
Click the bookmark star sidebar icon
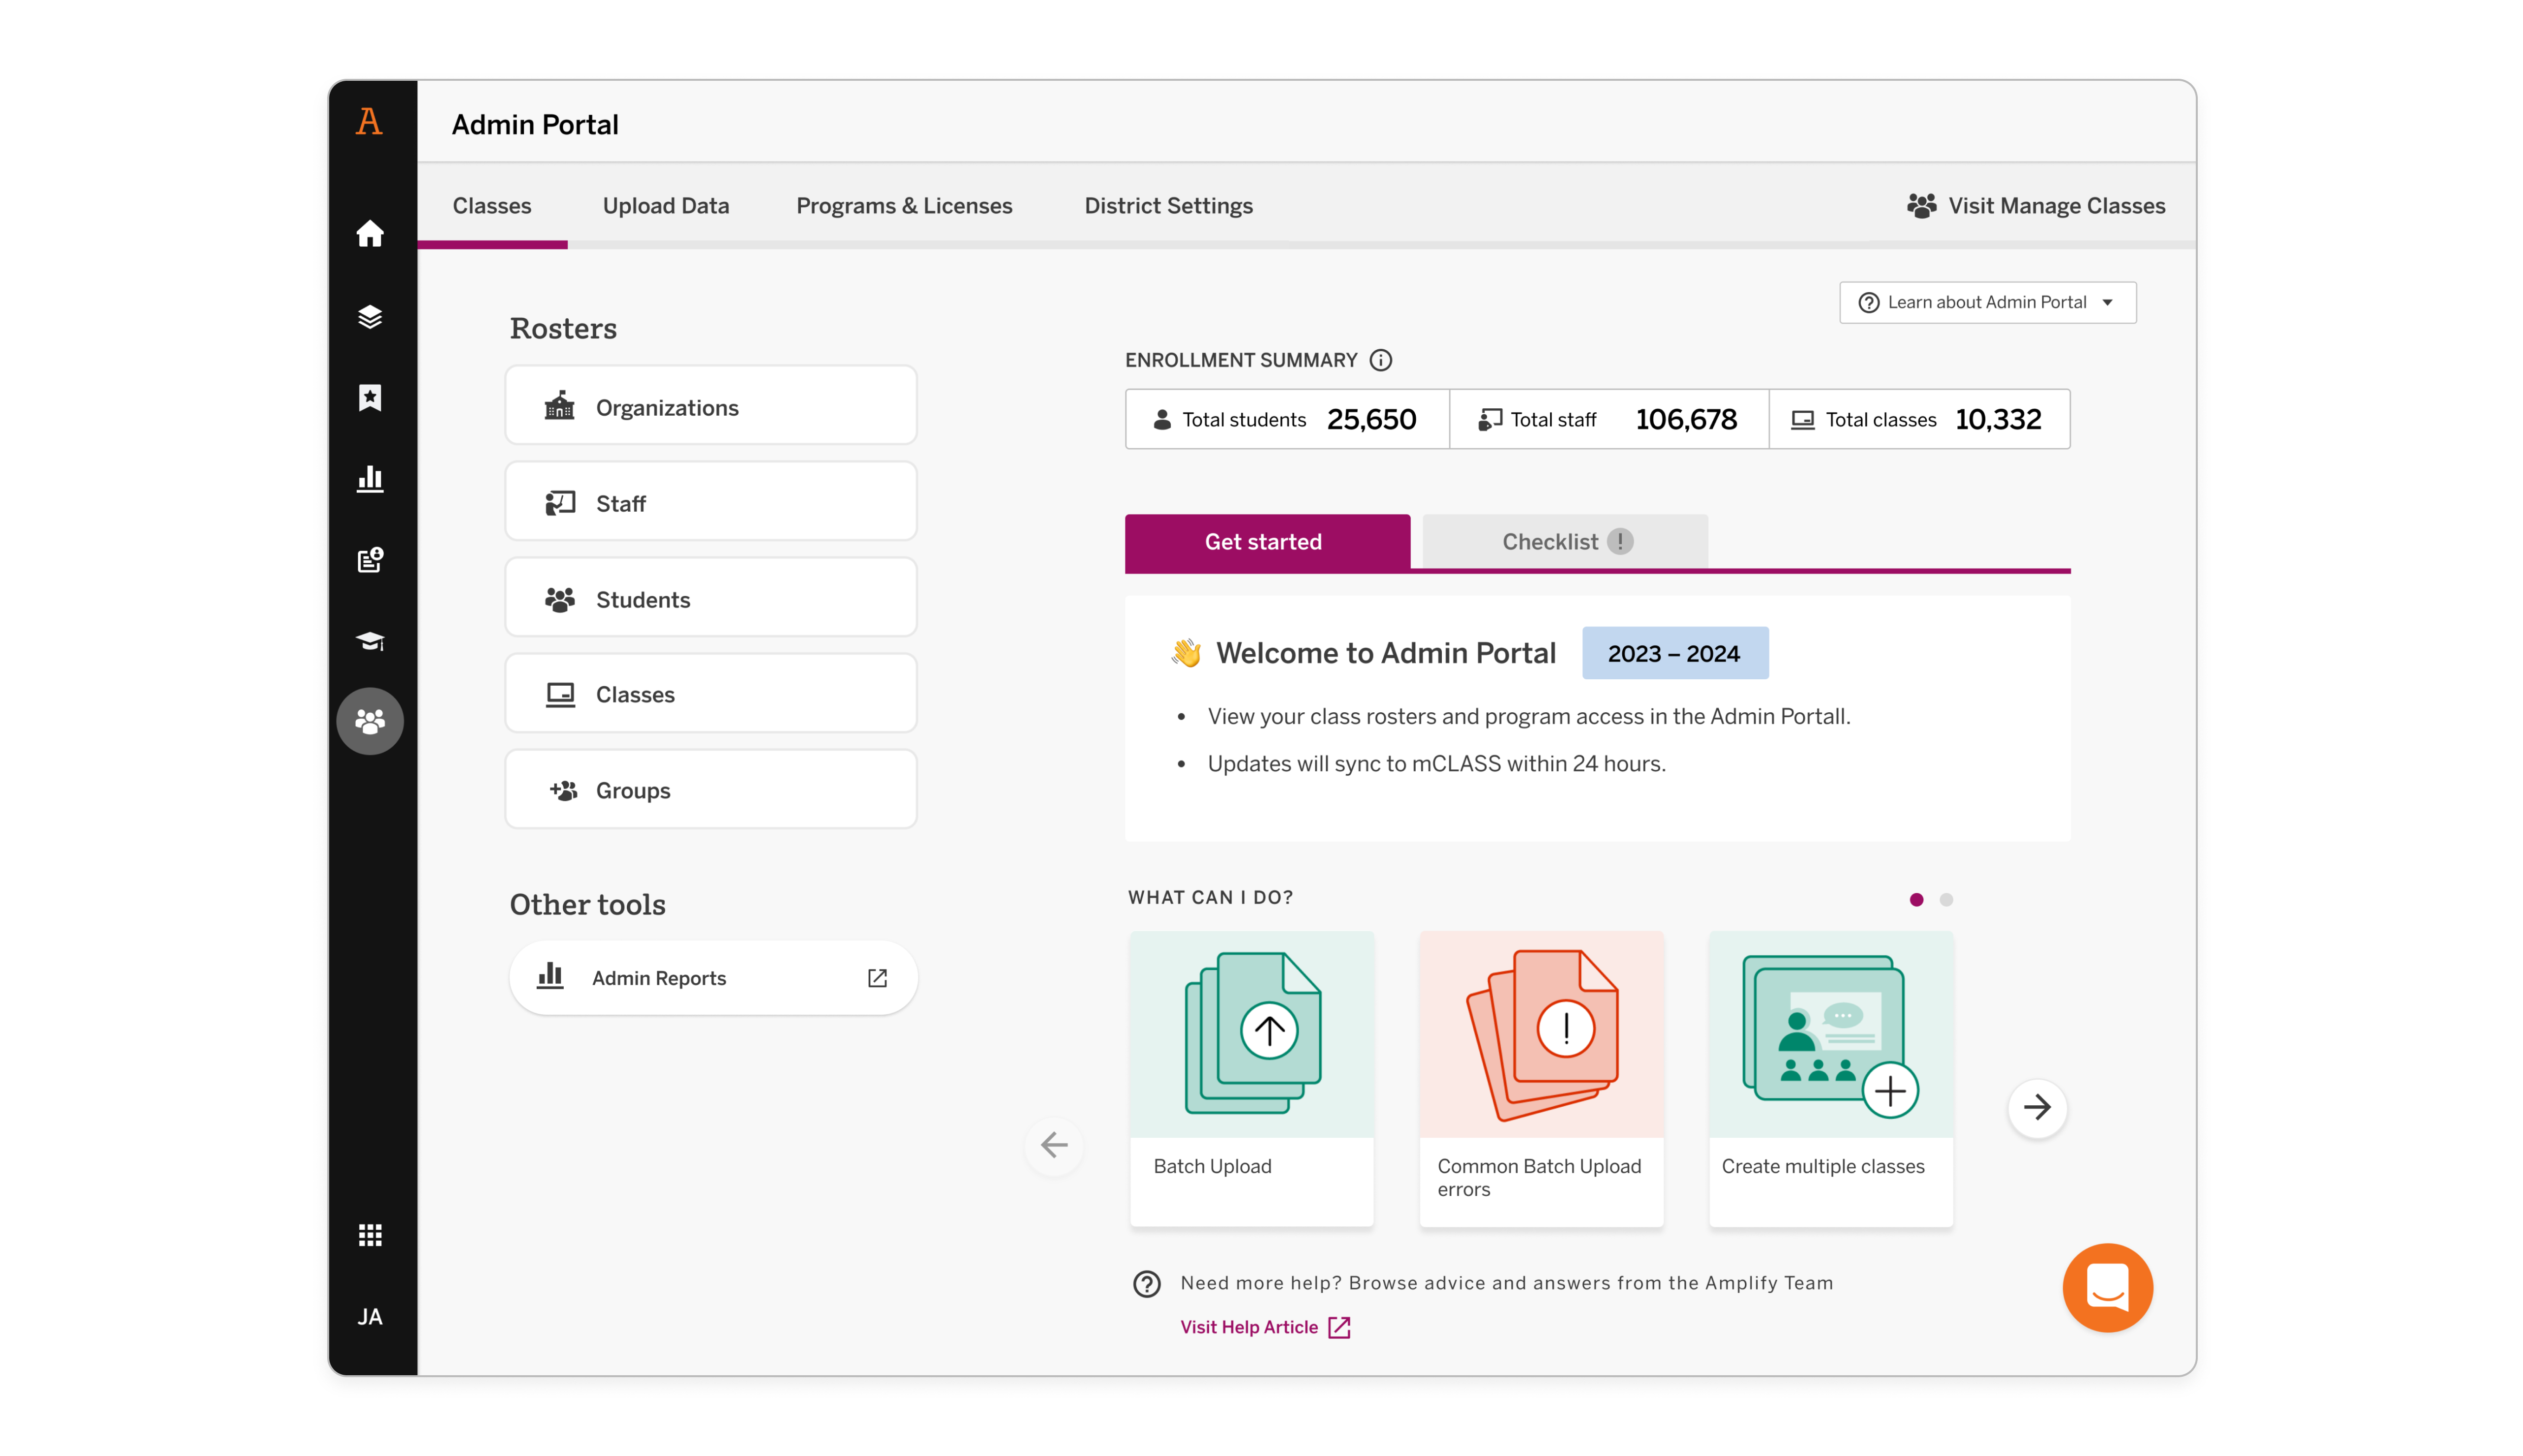click(370, 397)
